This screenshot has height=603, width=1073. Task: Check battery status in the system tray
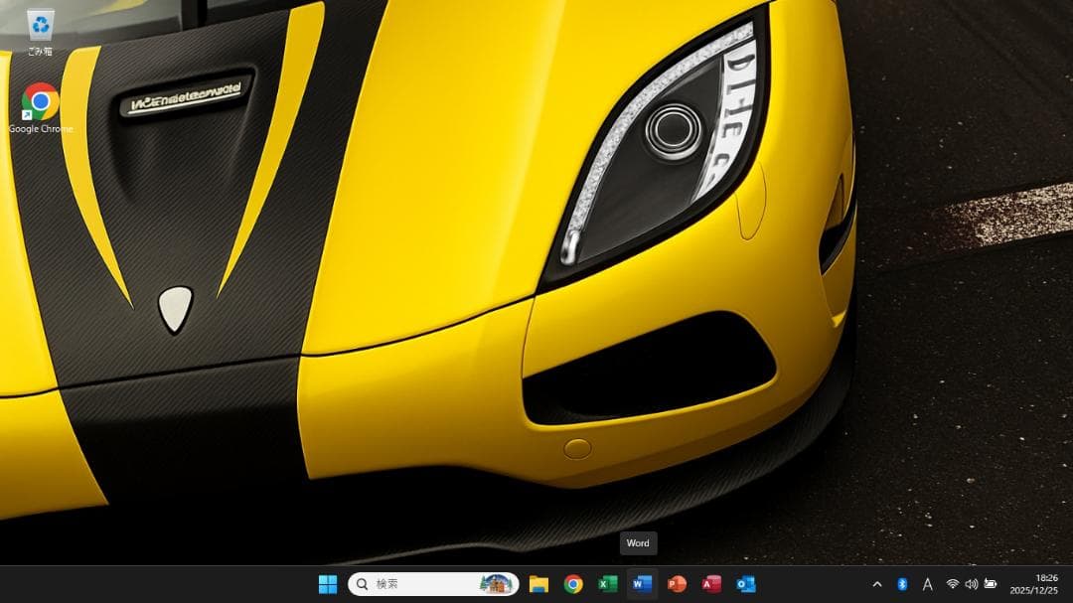pyautogui.click(x=991, y=584)
